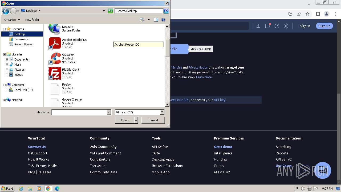This screenshot has height=192, width=341.
Task: Open Internet Explorer from taskbar
Action: pos(21,189)
